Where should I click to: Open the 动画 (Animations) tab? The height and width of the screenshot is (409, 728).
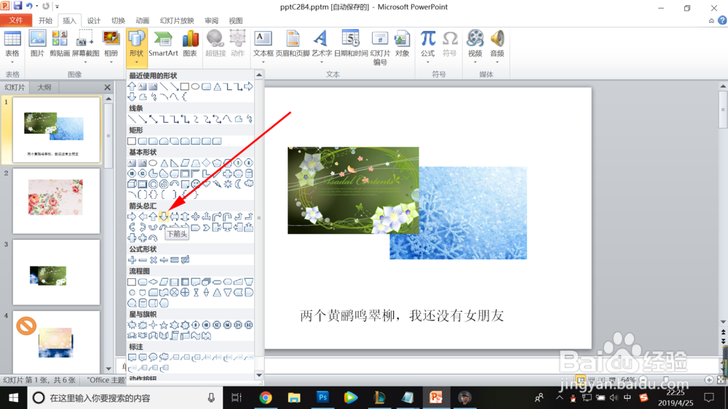coord(143,20)
